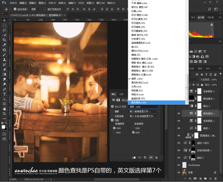Image resolution: width=223 pixels, height=182 pixels.
Task: Hide the 颜色查找 1 layer
Action: click(179, 113)
